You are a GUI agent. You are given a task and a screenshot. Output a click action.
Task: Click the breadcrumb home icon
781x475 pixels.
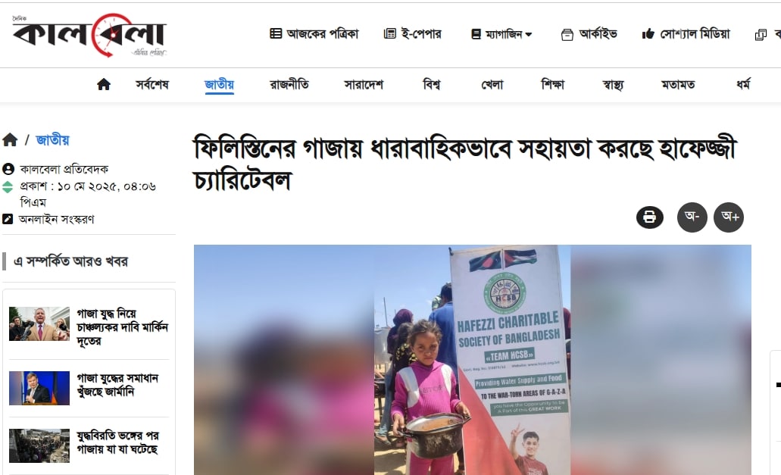(10, 140)
